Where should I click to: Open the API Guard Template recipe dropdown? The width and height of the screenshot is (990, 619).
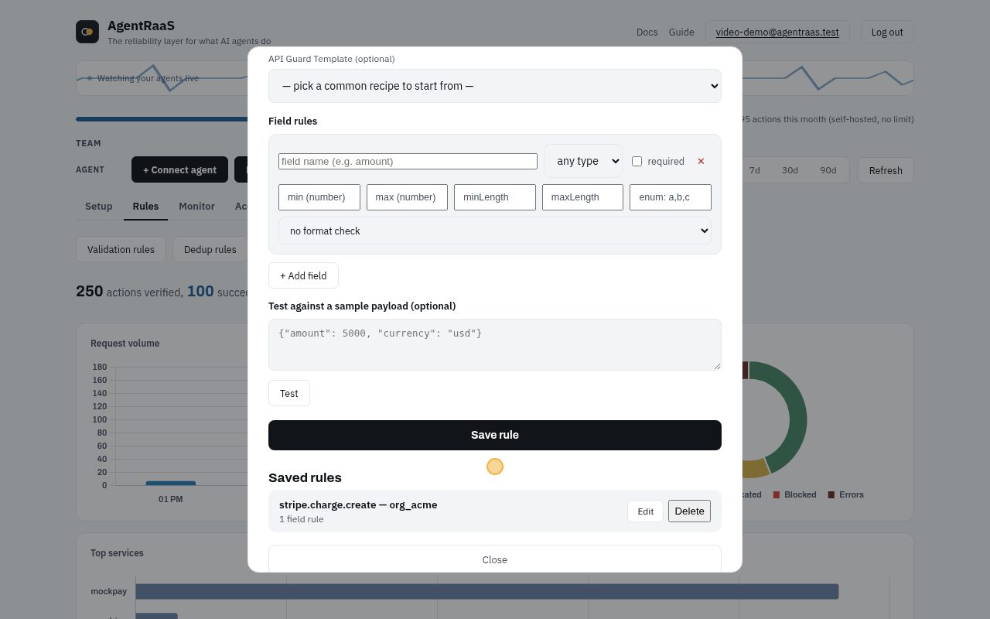click(495, 86)
